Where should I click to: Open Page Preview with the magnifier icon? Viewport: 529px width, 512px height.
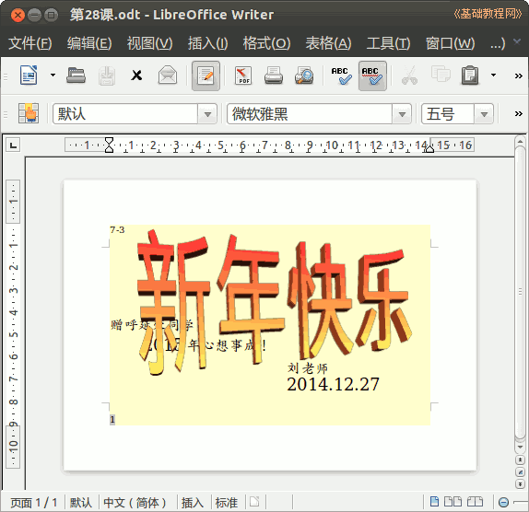pos(304,76)
